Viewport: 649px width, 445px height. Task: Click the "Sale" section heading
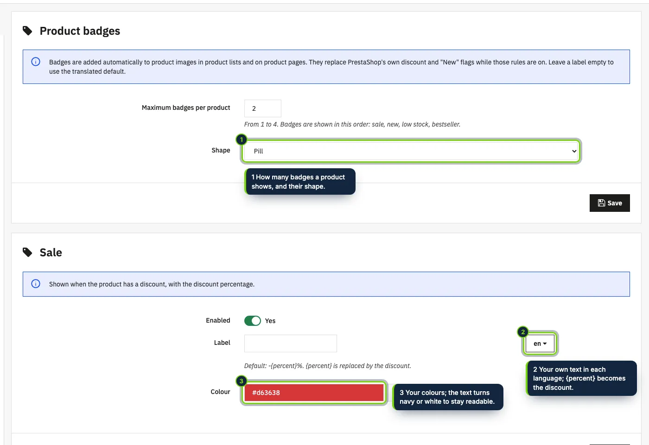51,253
